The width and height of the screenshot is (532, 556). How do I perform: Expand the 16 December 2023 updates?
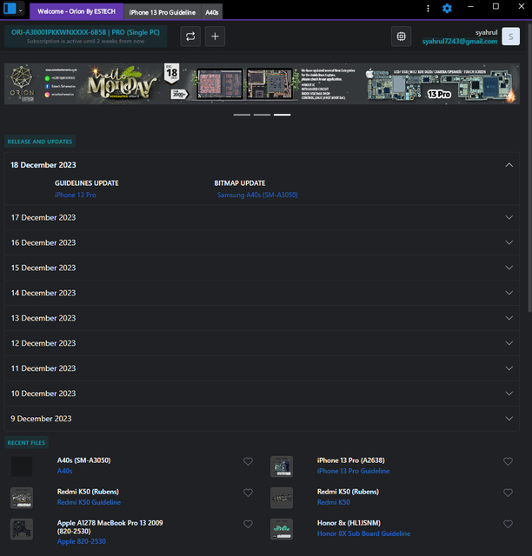click(x=509, y=242)
